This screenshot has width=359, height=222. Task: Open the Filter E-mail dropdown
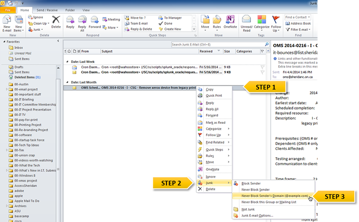298,30
